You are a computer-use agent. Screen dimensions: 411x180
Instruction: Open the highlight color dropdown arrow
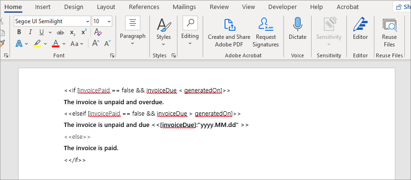pos(45,44)
